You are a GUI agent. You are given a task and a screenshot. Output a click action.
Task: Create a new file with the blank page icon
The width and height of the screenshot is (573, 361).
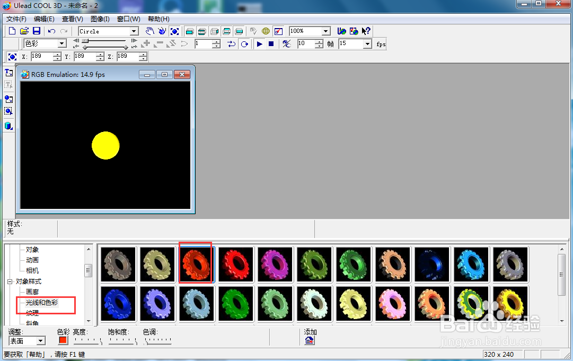click(x=12, y=31)
